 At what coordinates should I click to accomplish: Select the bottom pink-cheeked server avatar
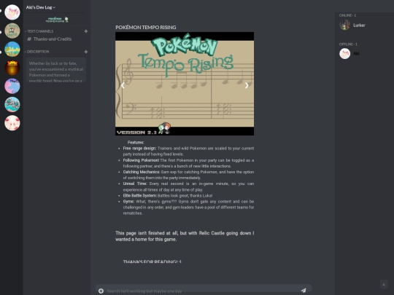(x=12, y=123)
